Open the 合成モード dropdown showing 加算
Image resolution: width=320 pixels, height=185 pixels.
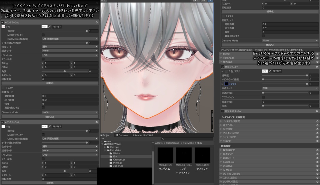coord(291,88)
